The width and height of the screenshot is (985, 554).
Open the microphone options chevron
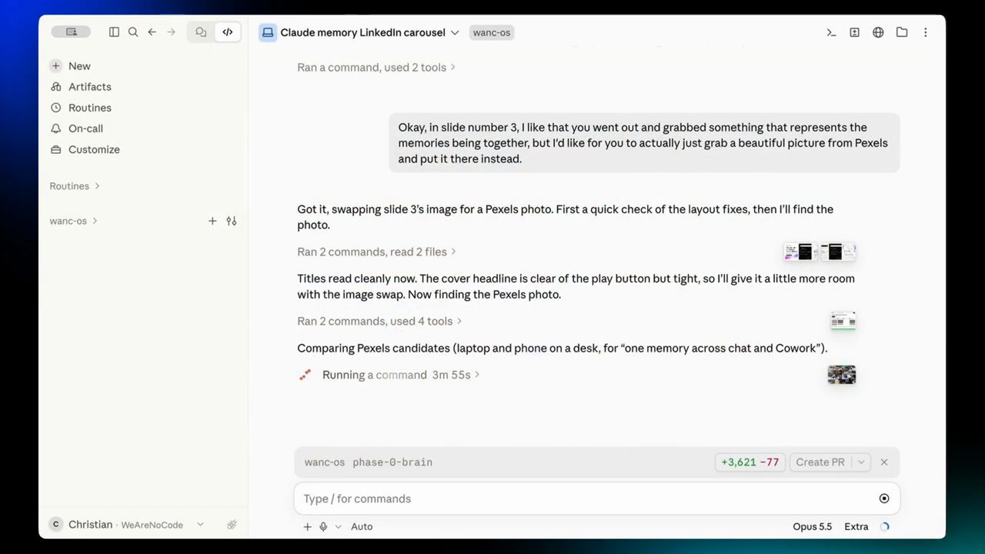338,527
